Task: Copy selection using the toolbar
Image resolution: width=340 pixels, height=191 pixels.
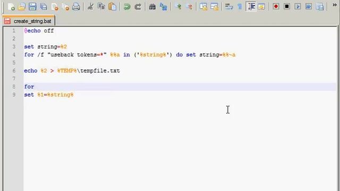Action: tap(101, 7)
